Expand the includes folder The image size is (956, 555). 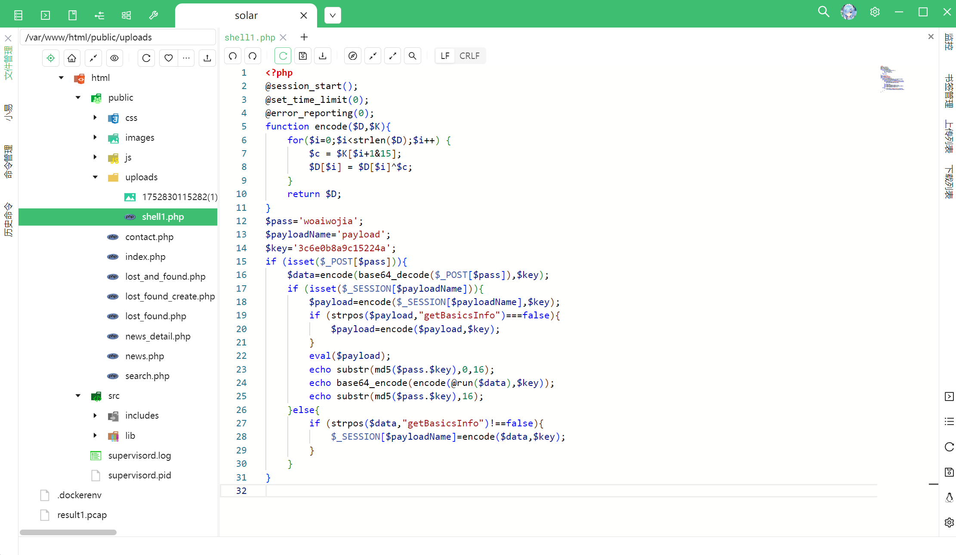coord(95,416)
